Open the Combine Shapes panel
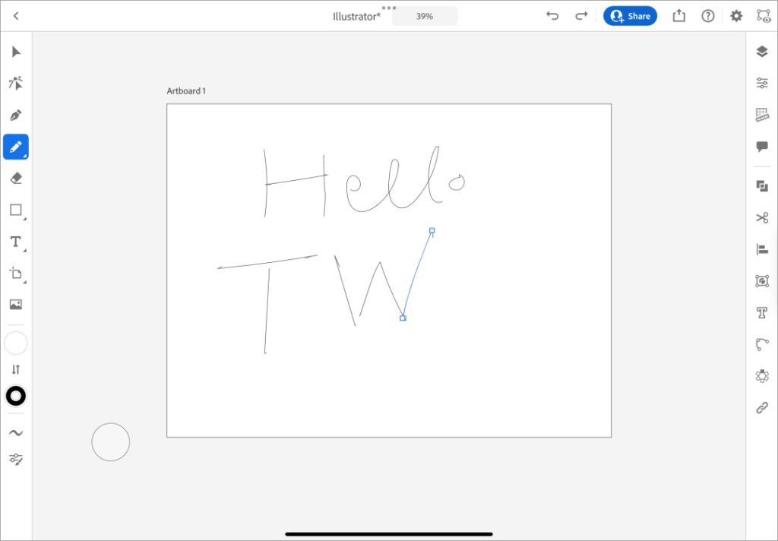Viewport: 778px width, 541px height. pyautogui.click(x=762, y=185)
